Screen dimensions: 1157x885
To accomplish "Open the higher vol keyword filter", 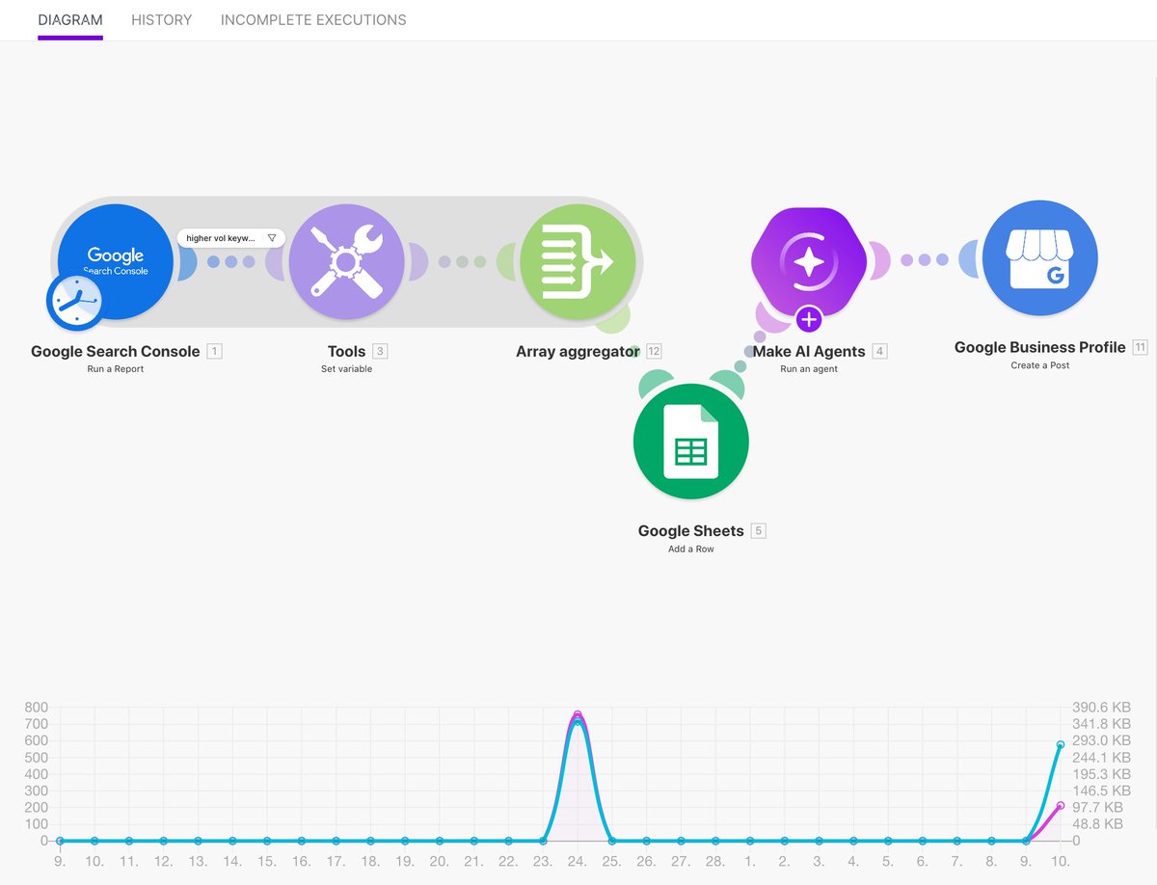I will [231, 238].
